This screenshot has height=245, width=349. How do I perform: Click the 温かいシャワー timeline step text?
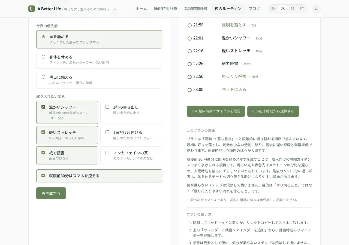[x=236, y=38]
